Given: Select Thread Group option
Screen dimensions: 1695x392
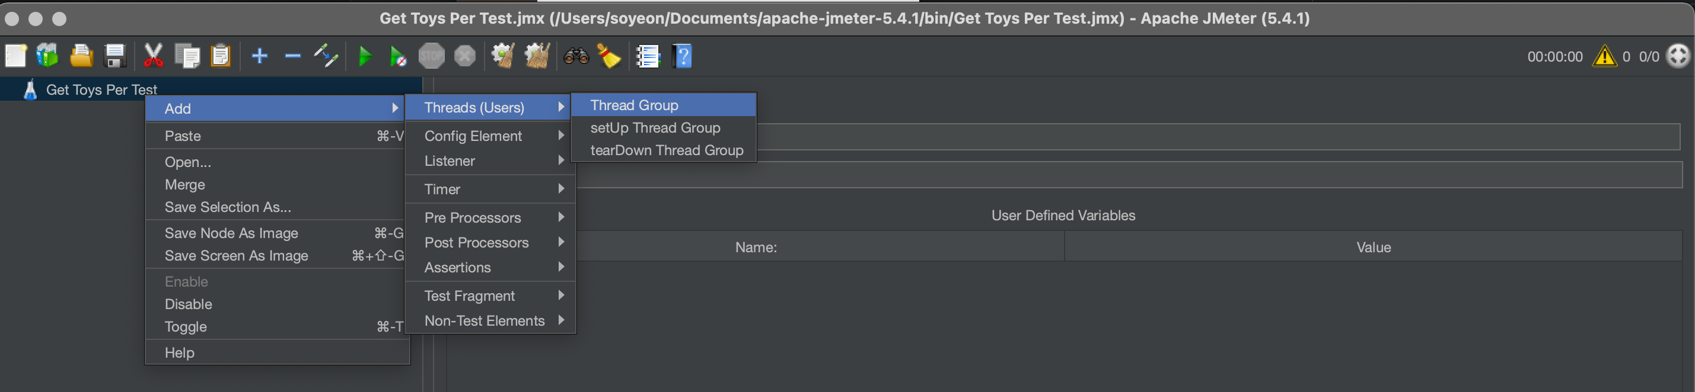Looking at the screenshot, I should point(663,105).
